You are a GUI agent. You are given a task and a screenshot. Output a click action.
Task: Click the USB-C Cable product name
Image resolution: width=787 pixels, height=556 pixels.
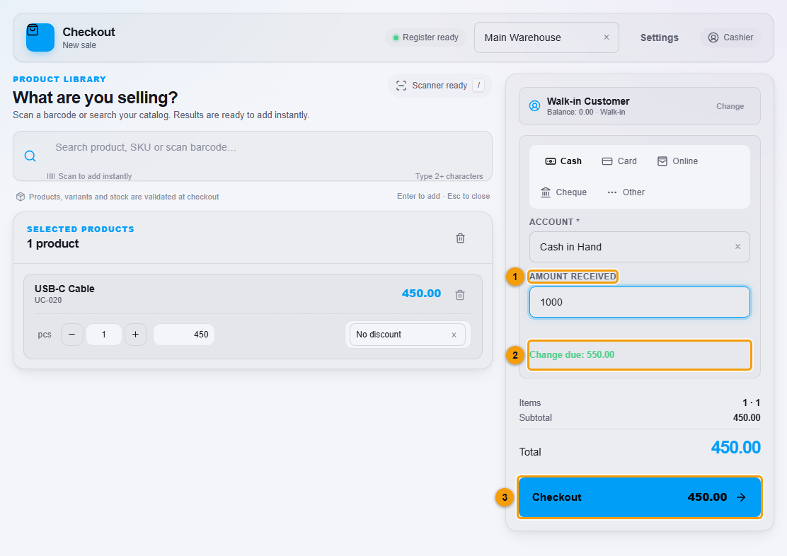64,289
